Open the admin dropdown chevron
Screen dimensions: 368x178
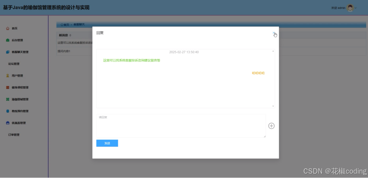click(x=356, y=8)
